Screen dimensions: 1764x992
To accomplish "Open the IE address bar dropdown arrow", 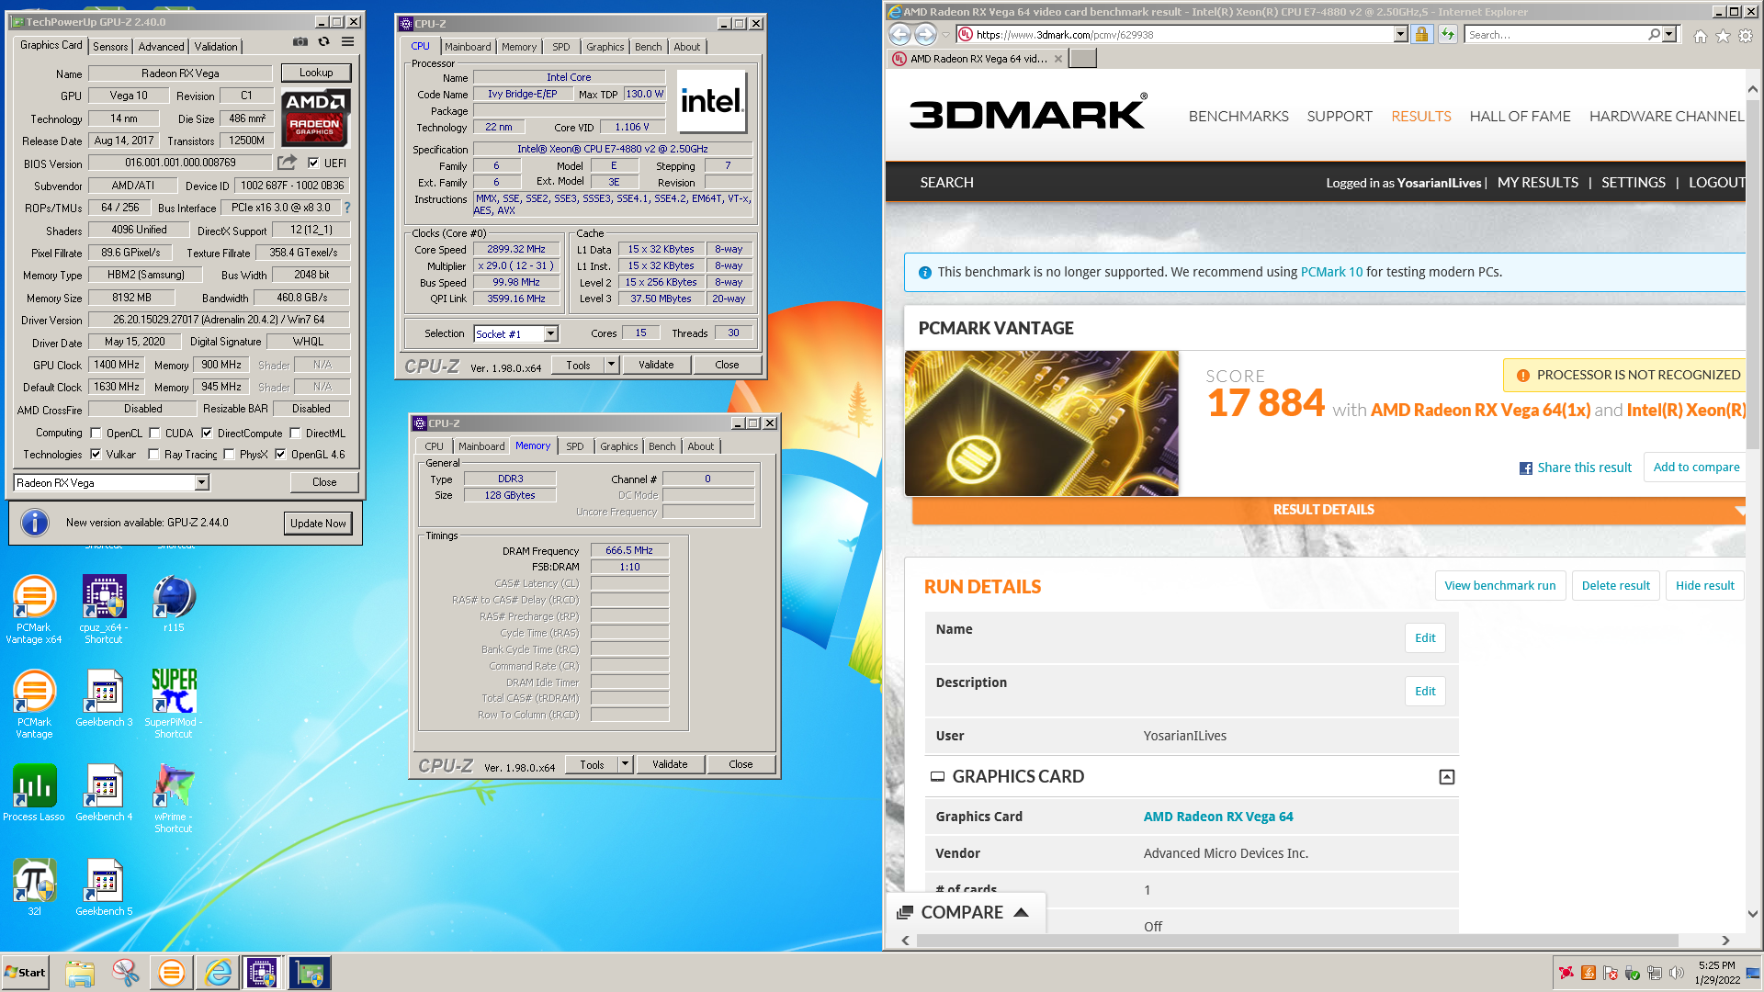I will coord(1400,34).
